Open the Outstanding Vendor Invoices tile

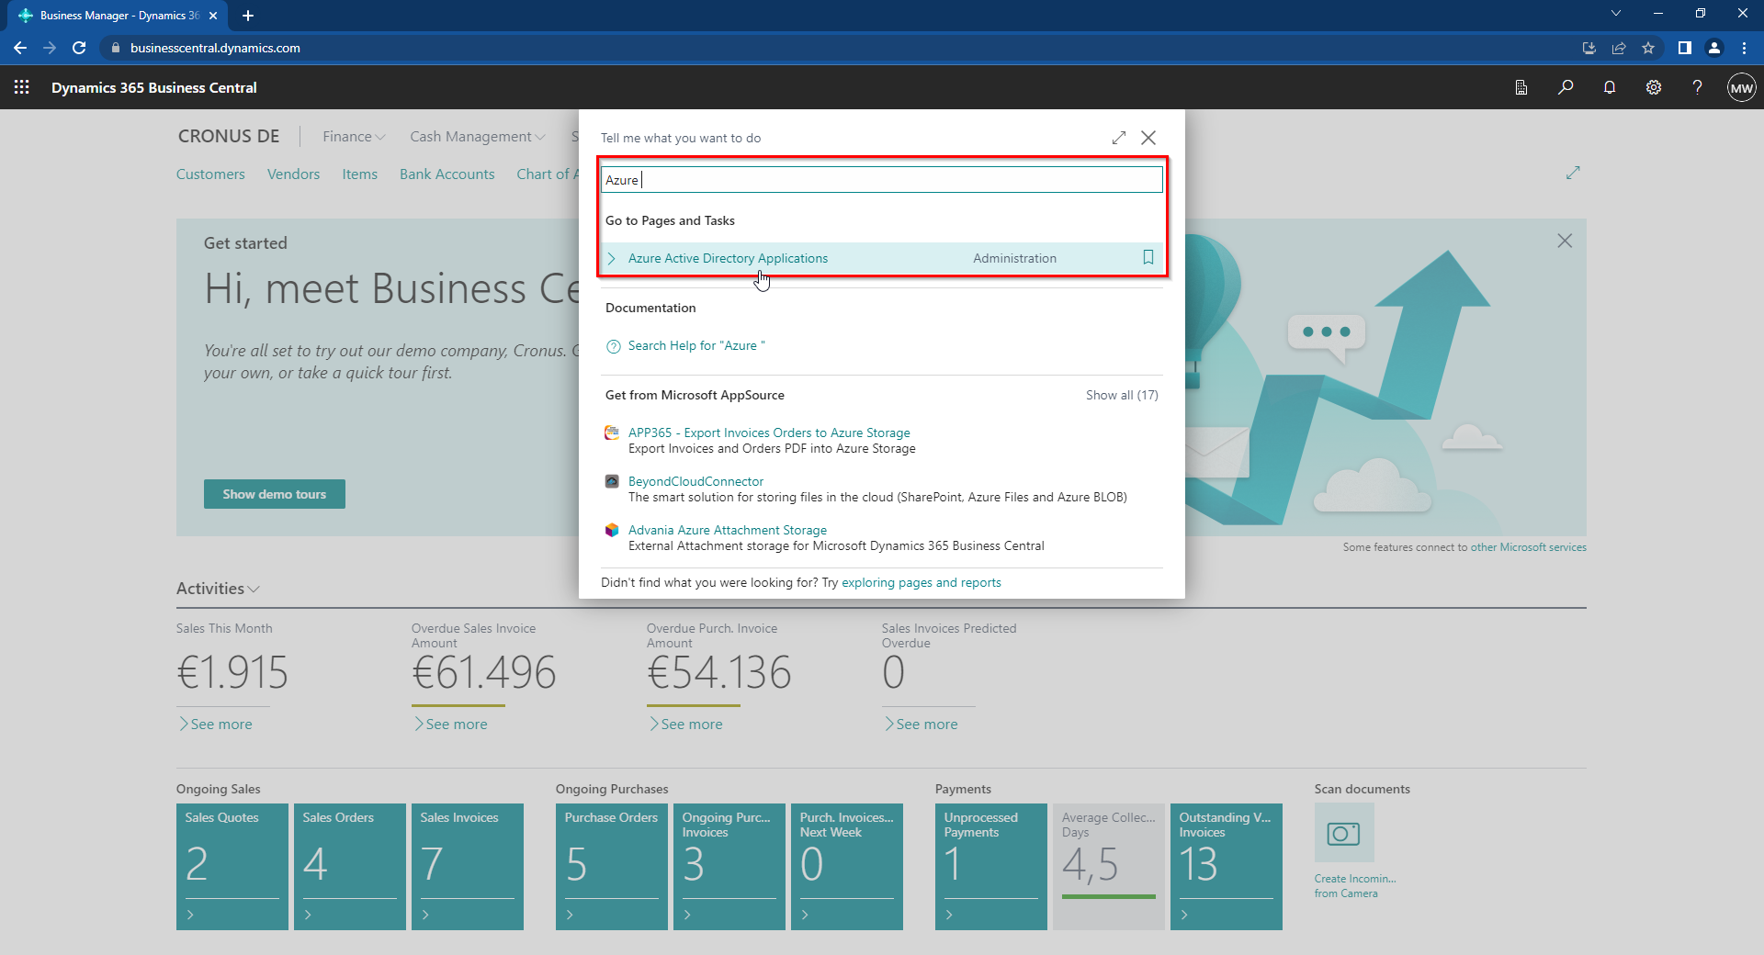(1227, 867)
